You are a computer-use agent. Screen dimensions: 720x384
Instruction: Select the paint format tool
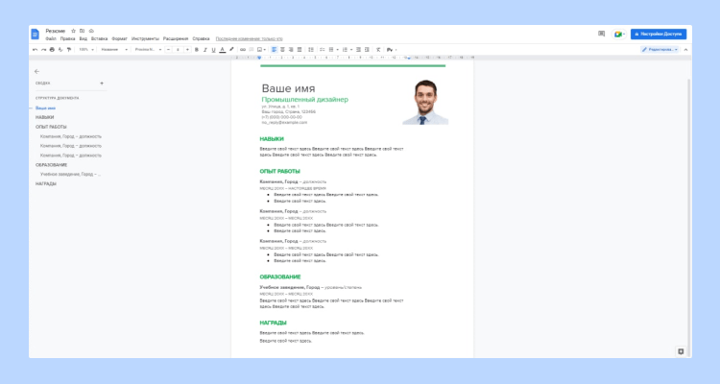click(x=69, y=50)
